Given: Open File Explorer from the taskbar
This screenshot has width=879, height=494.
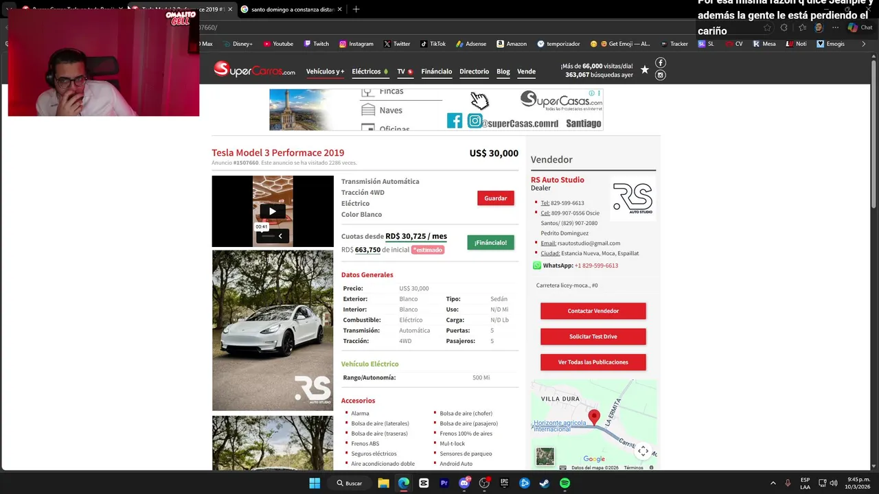Looking at the screenshot, I should click(x=383, y=483).
